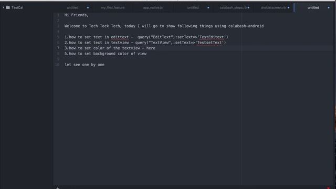The width and height of the screenshot is (336, 189).
Task: Click line number 7 in the gutter
Action: tap(58, 48)
